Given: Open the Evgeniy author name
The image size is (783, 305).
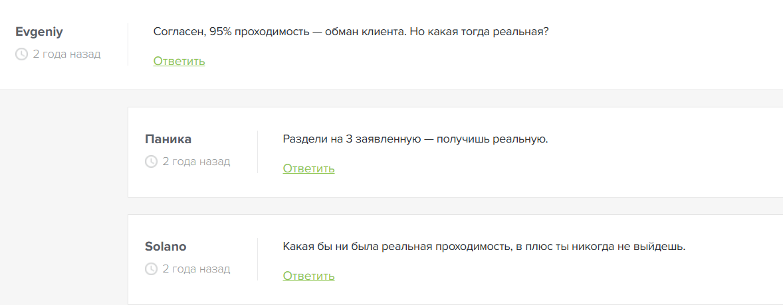Looking at the screenshot, I should (39, 32).
